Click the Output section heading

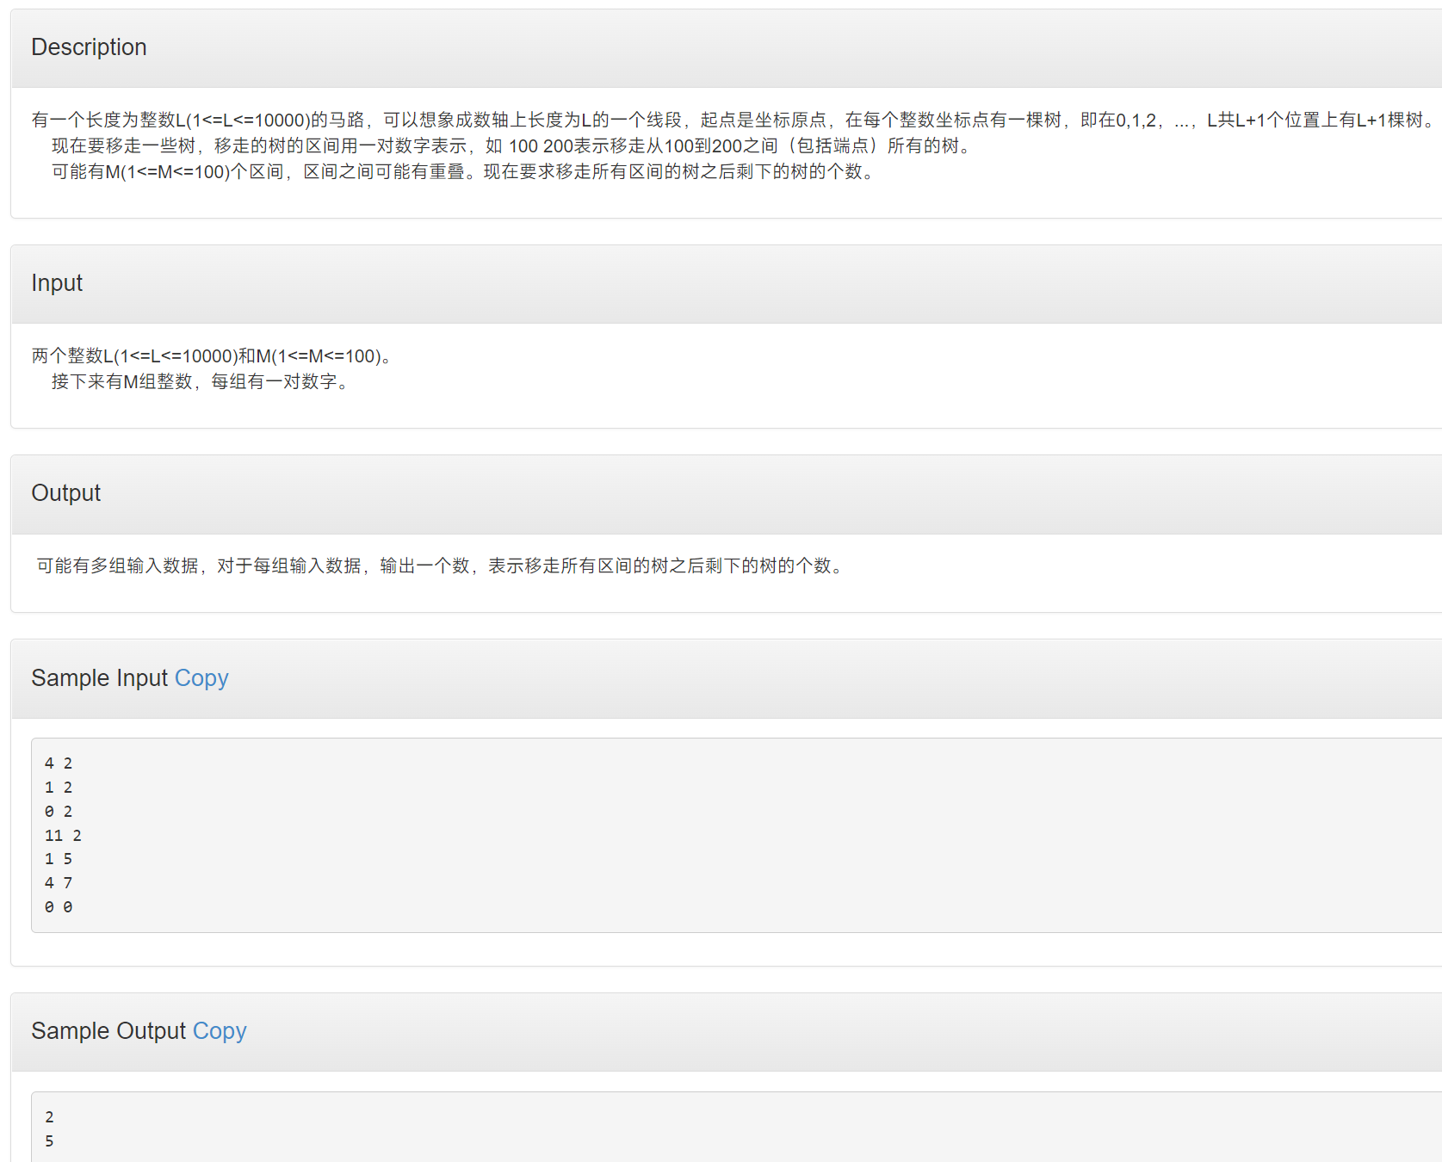tap(65, 493)
